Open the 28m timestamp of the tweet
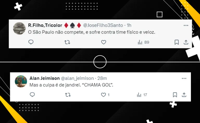 coord(102,78)
